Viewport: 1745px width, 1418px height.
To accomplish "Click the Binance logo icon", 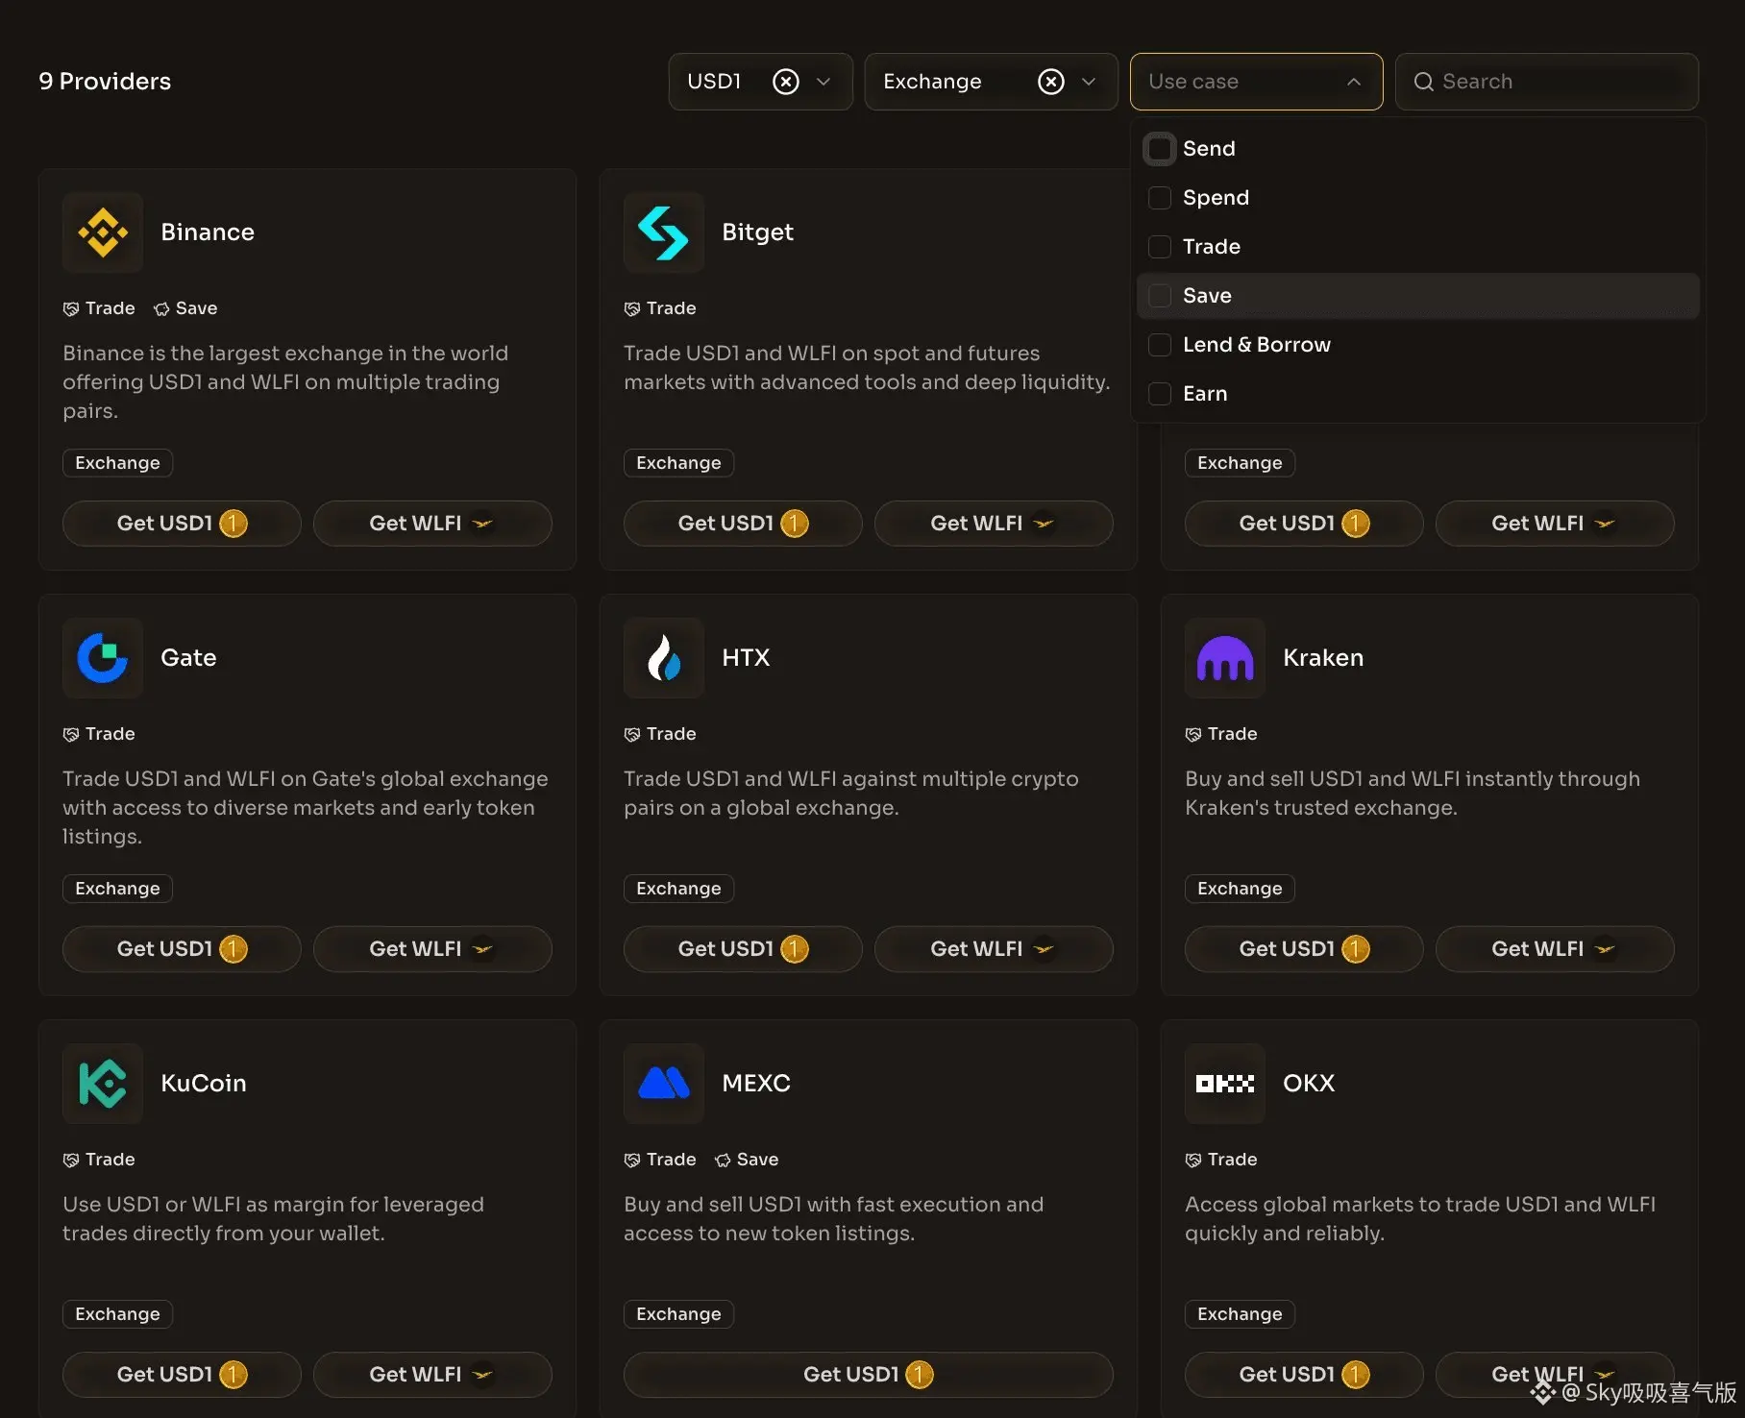I will coord(103,232).
